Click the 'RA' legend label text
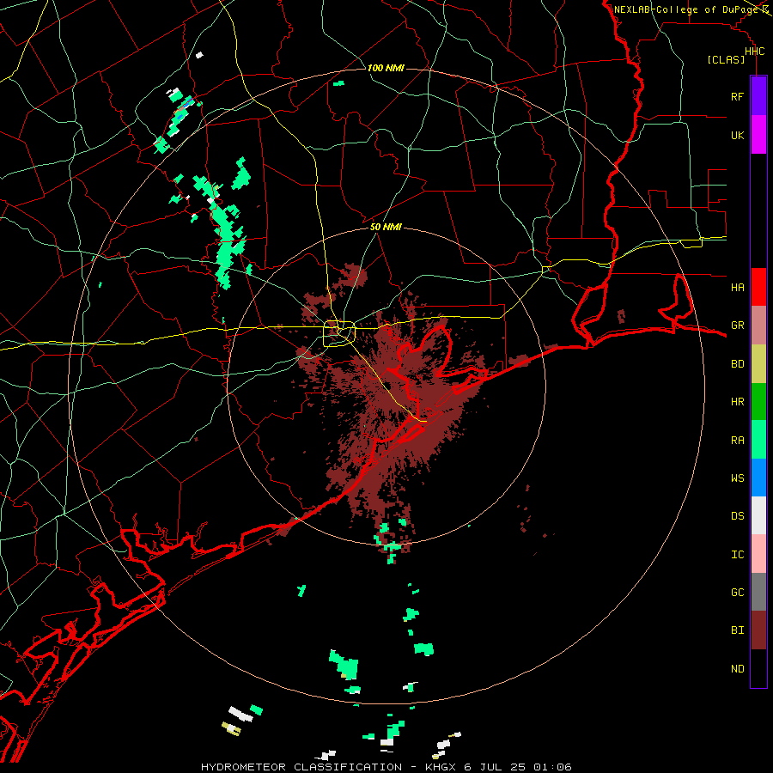Viewport: 773px width, 773px height. click(737, 441)
